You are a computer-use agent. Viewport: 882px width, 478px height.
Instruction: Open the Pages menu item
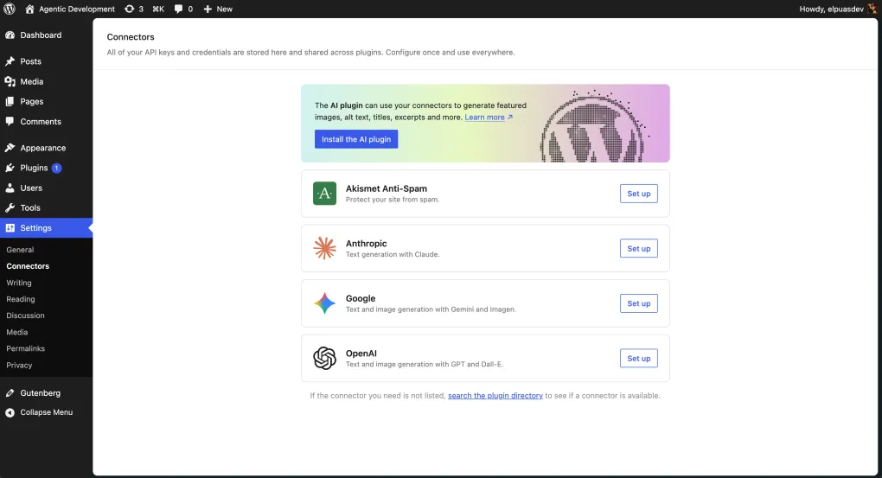[x=46, y=102]
